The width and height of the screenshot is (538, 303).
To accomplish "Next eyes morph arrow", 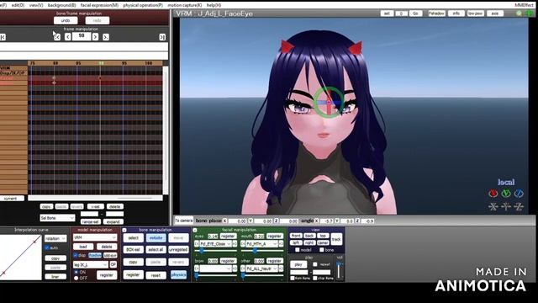I will [x=235, y=243].
